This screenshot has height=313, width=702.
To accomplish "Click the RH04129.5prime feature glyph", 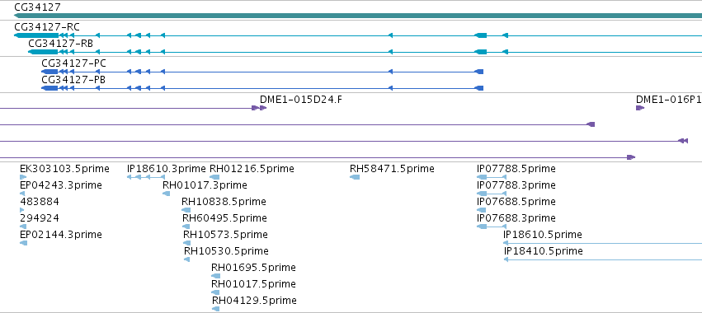I will click(x=215, y=309).
